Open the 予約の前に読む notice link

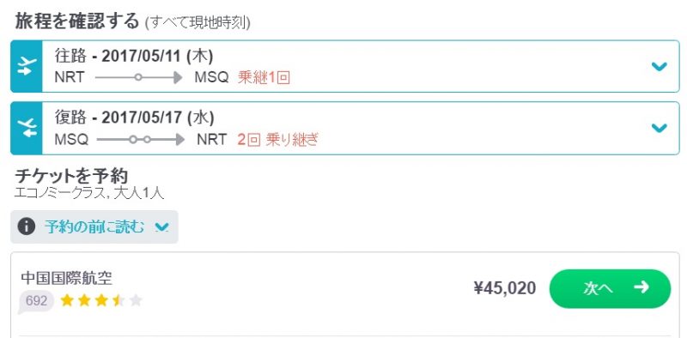[x=94, y=226]
